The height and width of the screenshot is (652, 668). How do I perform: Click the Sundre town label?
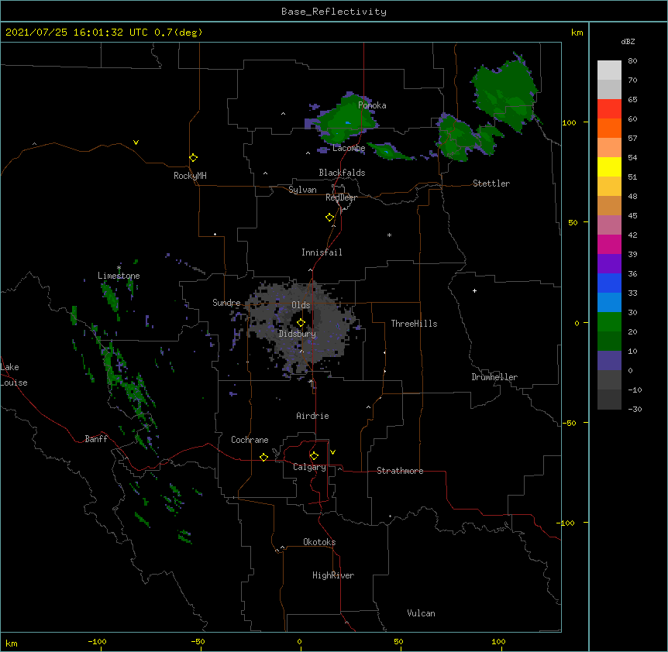pos(226,303)
